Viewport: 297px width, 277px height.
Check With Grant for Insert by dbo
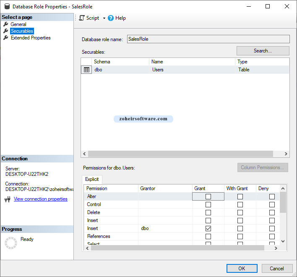click(240, 228)
